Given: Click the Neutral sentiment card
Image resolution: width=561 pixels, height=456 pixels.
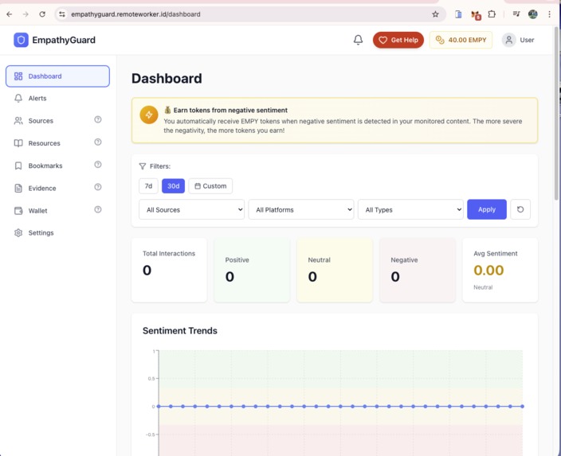Looking at the screenshot, I should pyautogui.click(x=335, y=270).
